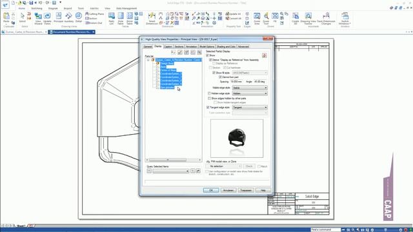The image size is (413, 232).
Task: Switch to the Caption tab in dialog
Action: (168, 46)
